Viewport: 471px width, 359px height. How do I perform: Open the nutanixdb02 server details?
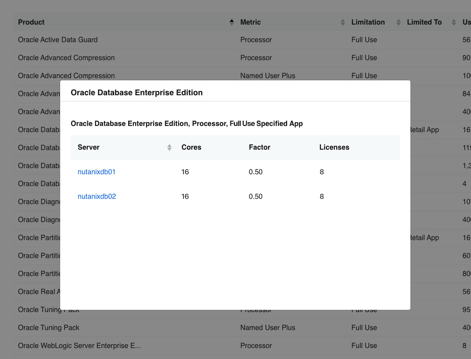tap(96, 196)
